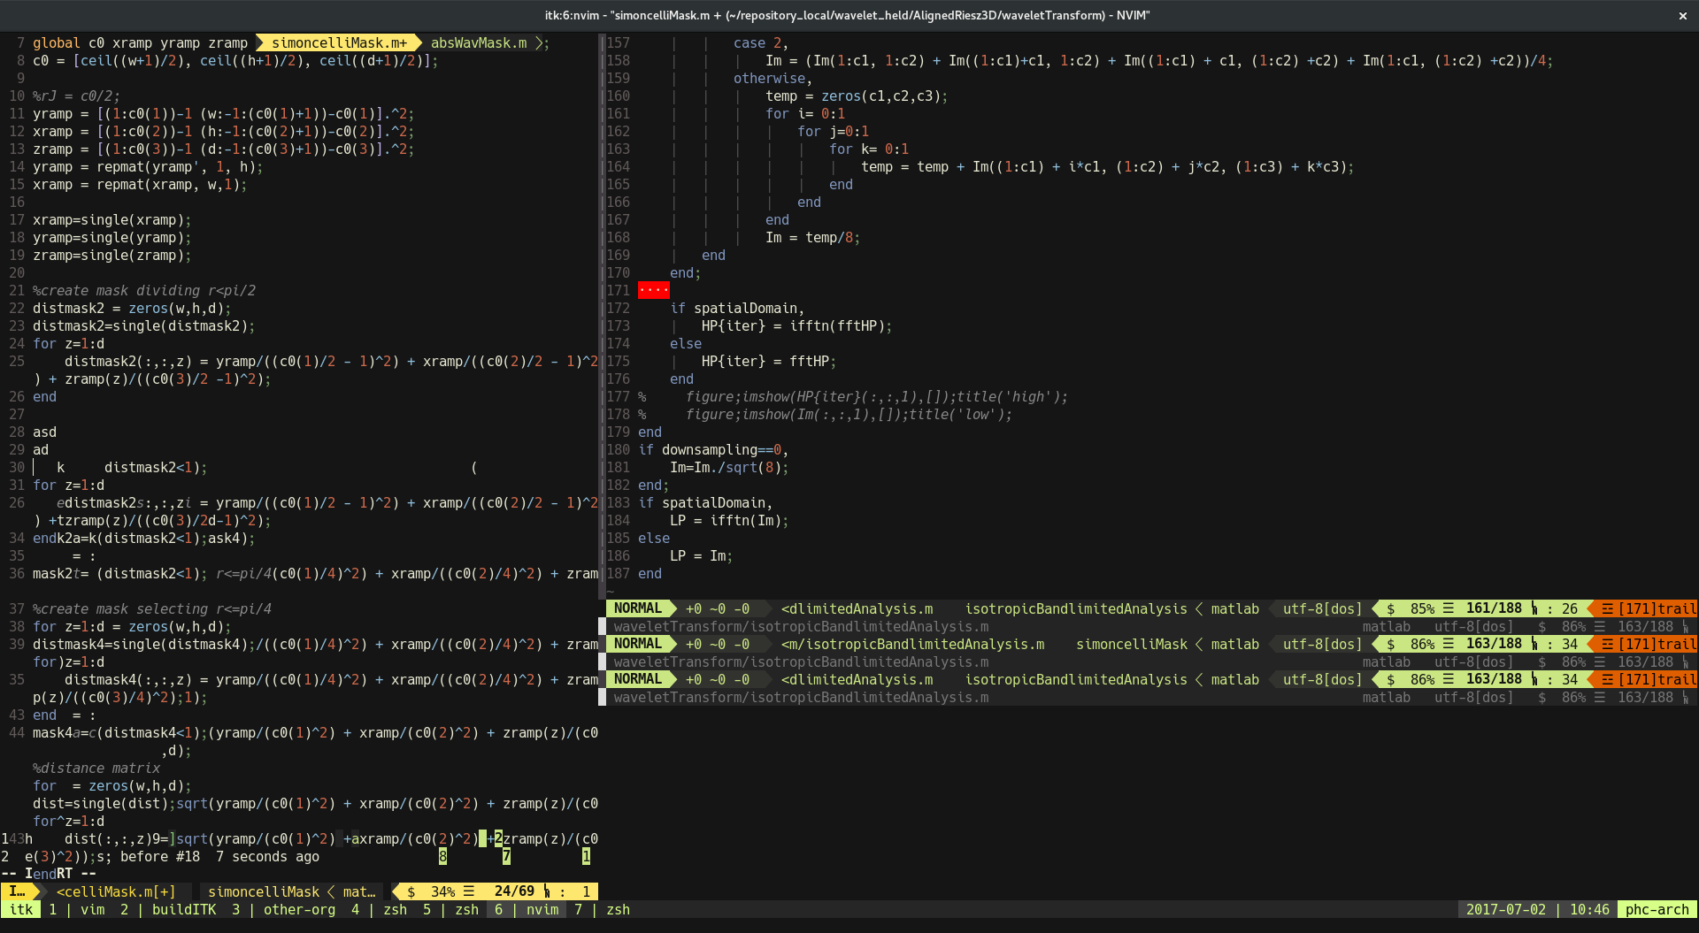Viewport: 1699px width, 933px height.
Task: Click the '%rJ = c0/2;' comment on line 10
Action: click(x=76, y=96)
